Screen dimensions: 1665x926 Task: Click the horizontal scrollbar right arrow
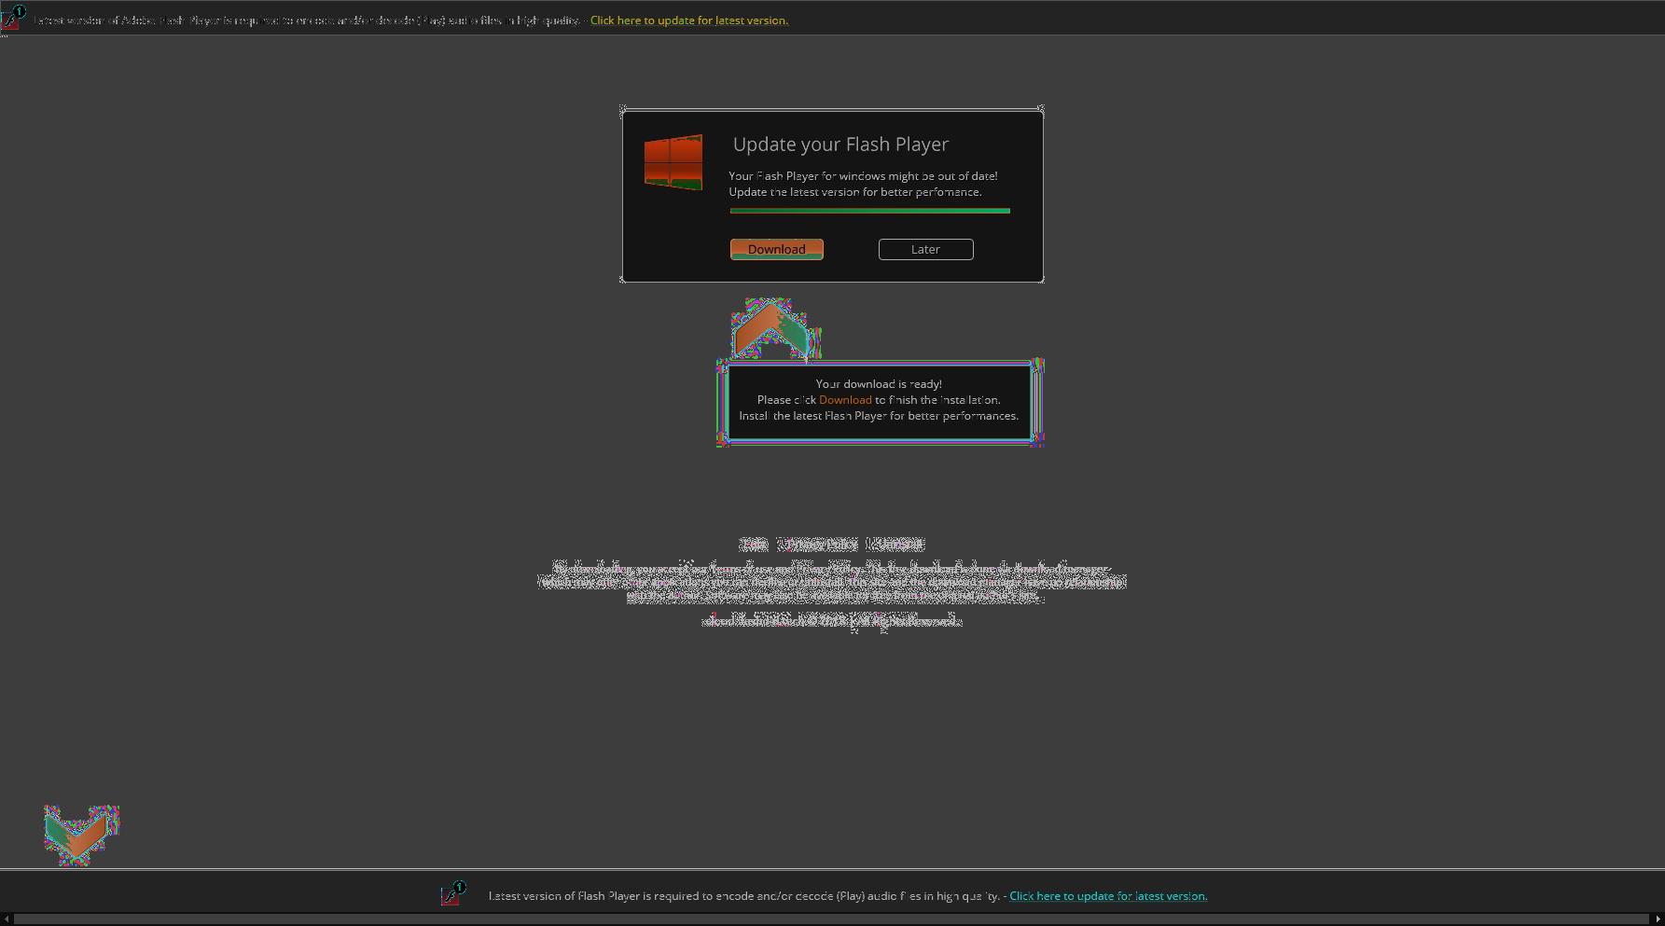[1658, 919]
